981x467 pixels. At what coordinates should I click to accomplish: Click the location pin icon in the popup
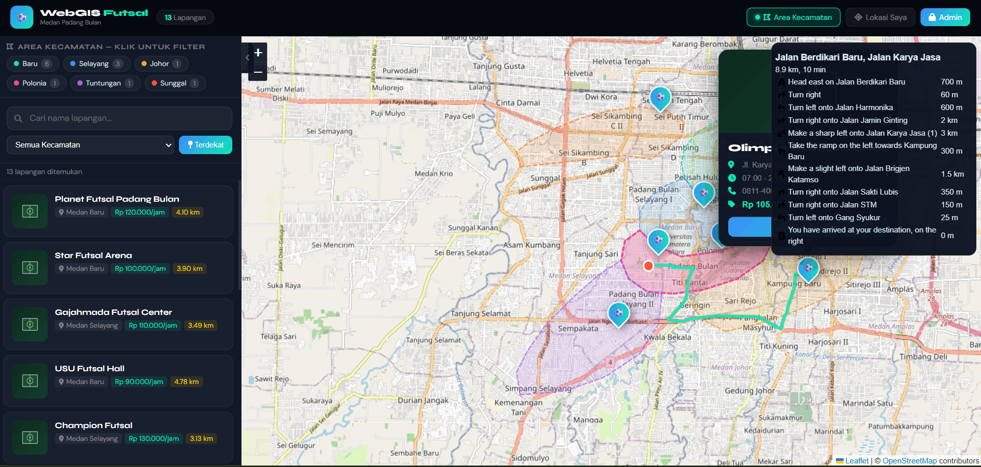[x=731, y=164]
